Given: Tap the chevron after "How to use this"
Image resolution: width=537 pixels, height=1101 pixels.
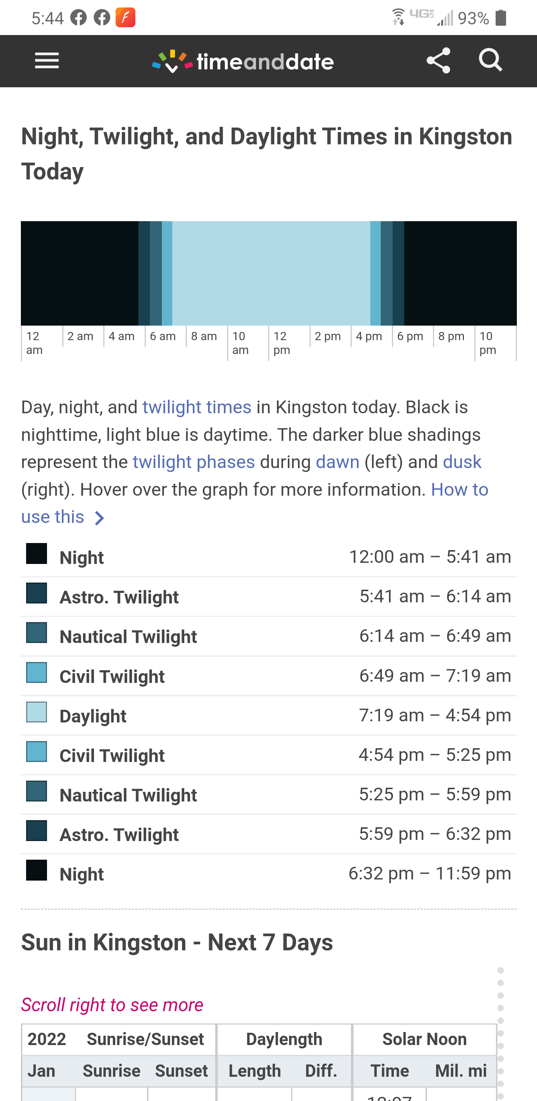Looking at the screenshot, I should click(100, 518).
